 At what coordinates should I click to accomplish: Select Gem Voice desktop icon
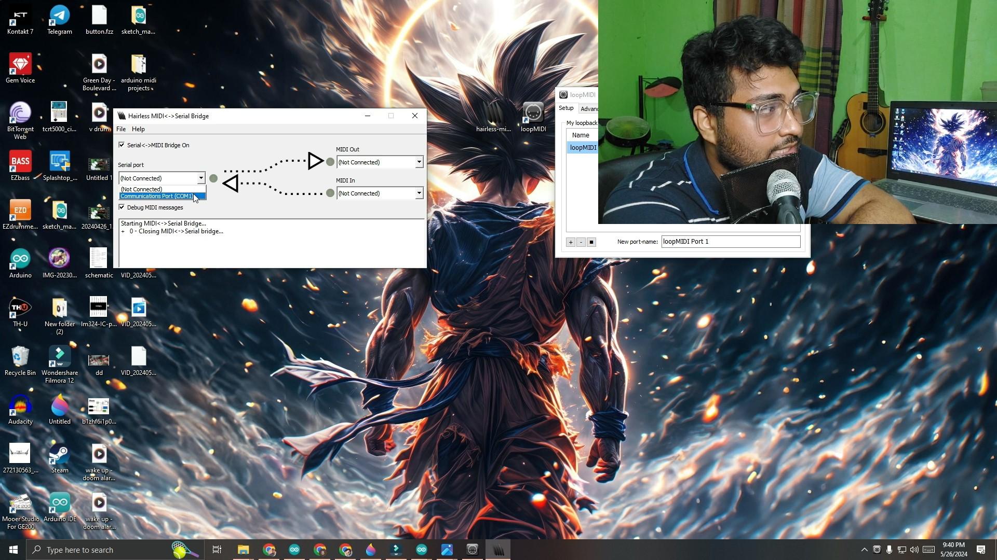click(x=20, y=68)
